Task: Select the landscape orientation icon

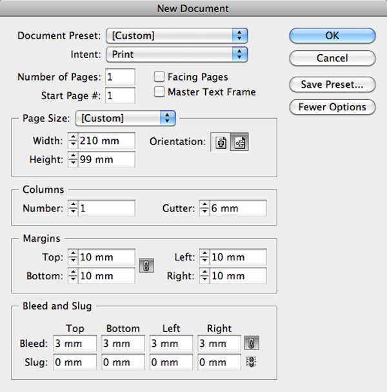Action: (x=239, y=142)
